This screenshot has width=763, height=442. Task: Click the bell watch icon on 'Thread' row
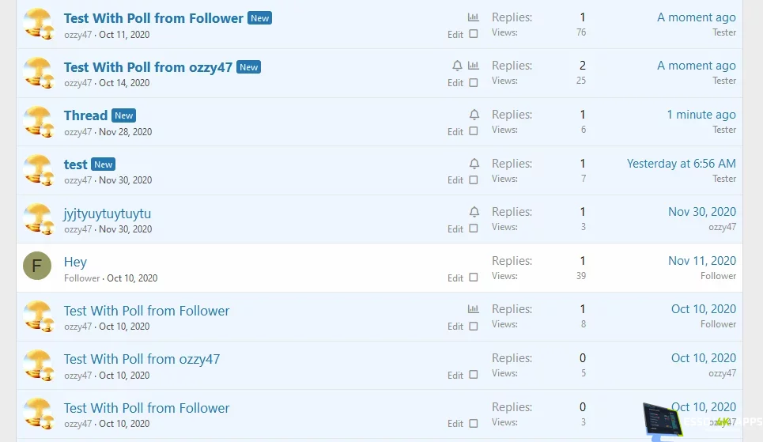point(474,115)
